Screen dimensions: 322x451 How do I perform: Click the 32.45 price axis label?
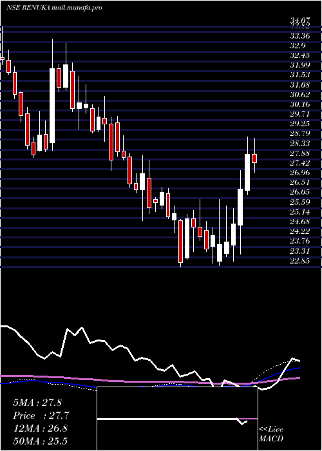(x=300, y=55)
